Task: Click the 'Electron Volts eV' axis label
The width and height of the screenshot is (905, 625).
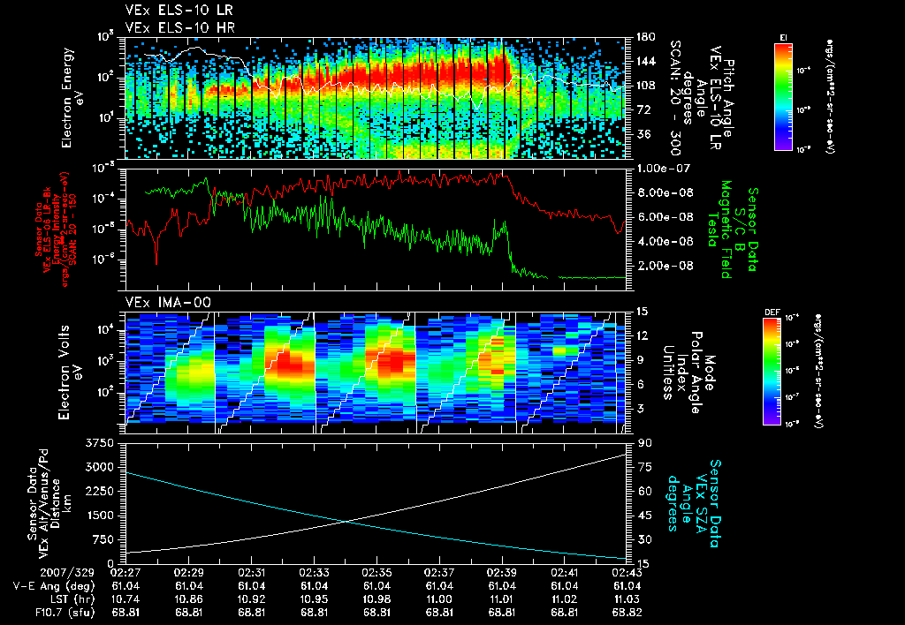Action: pos(69,372)
